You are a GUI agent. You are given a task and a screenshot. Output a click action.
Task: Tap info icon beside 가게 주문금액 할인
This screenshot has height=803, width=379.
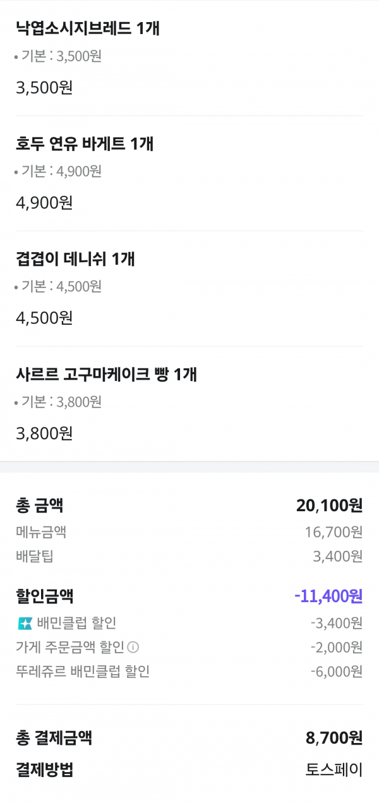click(133, 648)
